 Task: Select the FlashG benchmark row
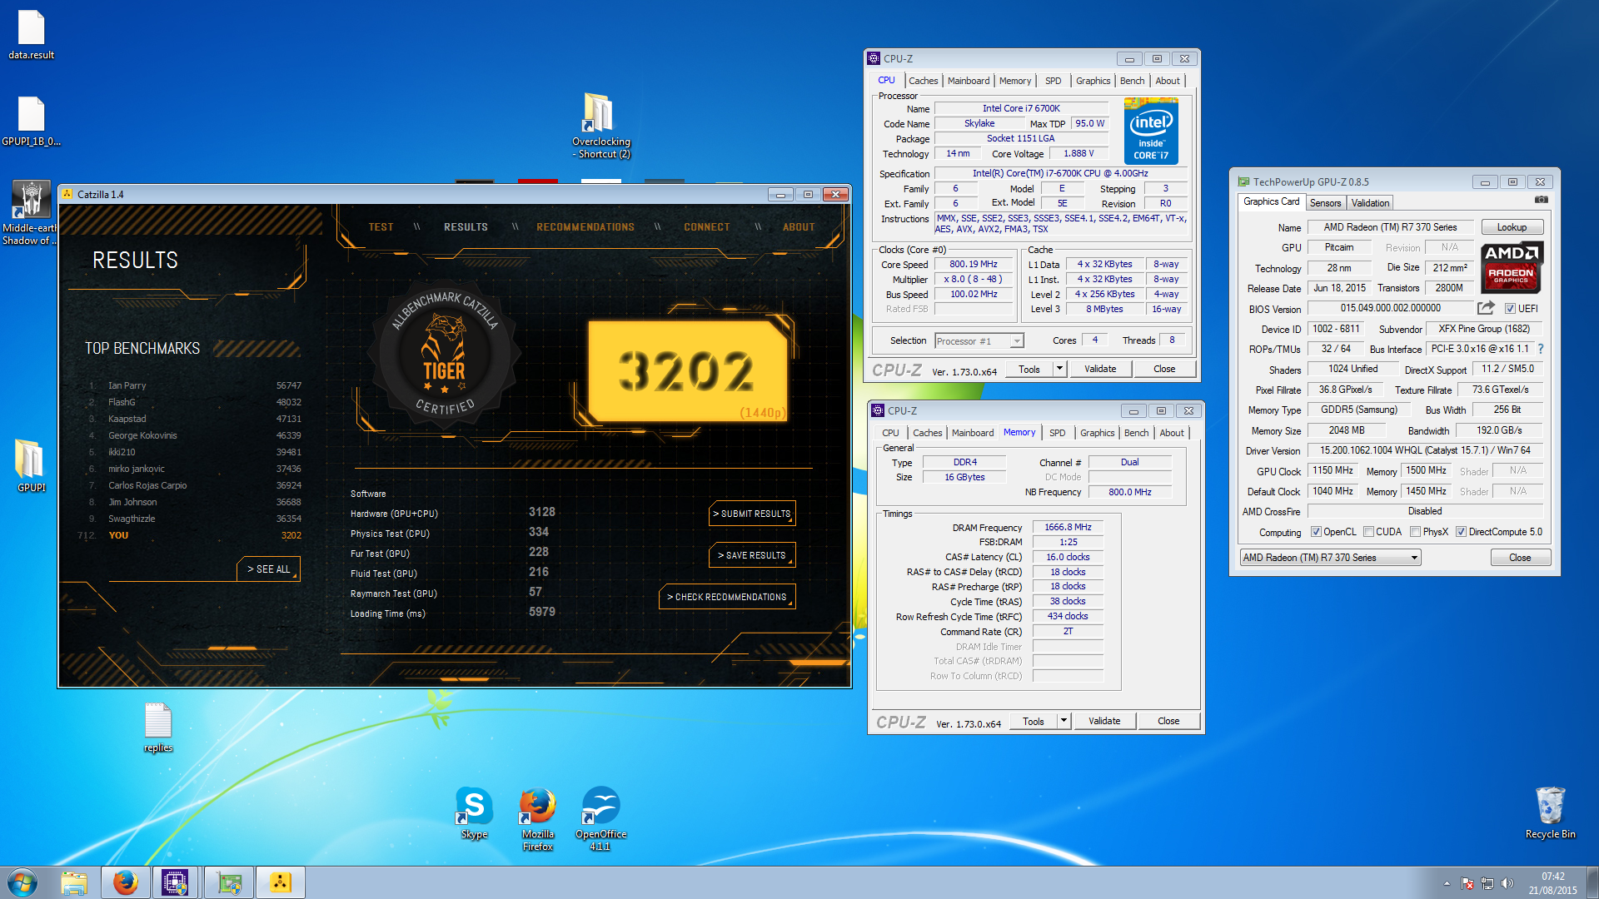tap(195, 402)
